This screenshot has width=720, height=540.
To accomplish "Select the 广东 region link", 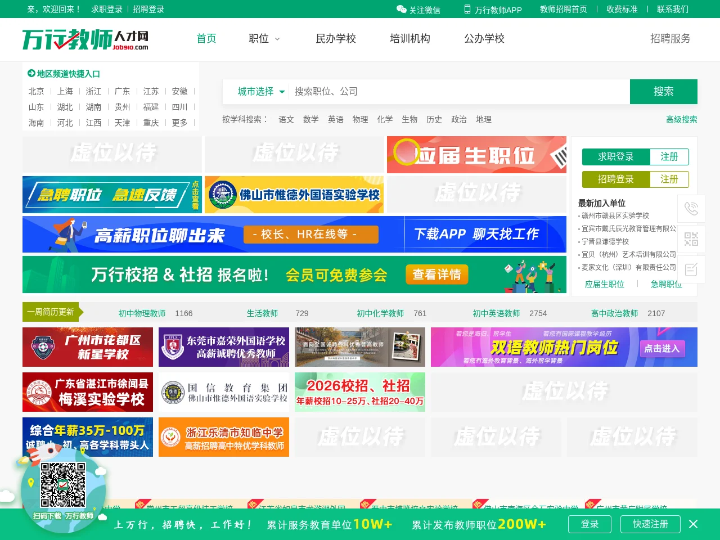I will 123,91.
